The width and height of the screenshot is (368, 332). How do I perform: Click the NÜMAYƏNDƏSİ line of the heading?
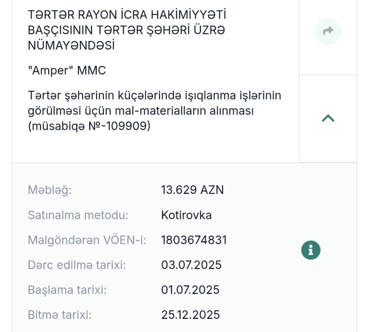pyautogui.click(x=71, y=46)
